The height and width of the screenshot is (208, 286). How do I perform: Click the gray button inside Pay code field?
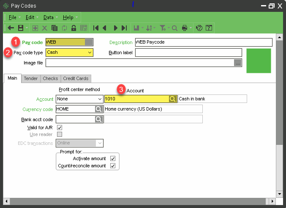[x=89, y=42]
